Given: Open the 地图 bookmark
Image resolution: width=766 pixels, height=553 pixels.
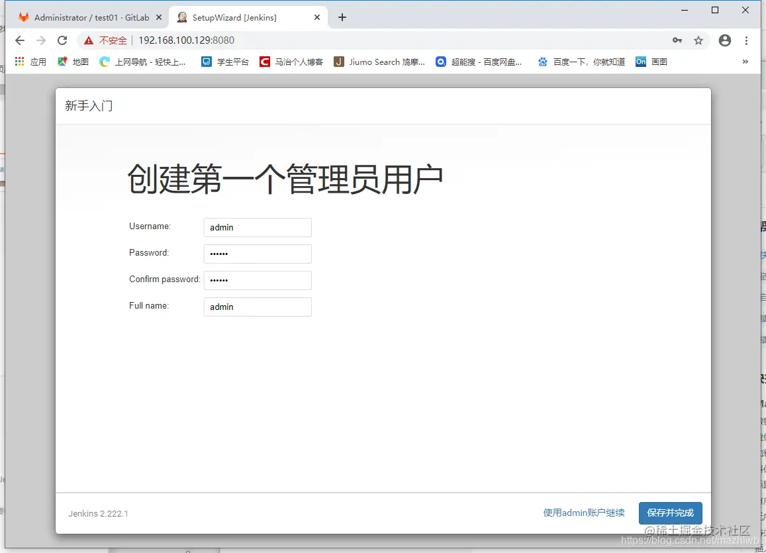Looking at the screenshot, I should coord(73,62).
